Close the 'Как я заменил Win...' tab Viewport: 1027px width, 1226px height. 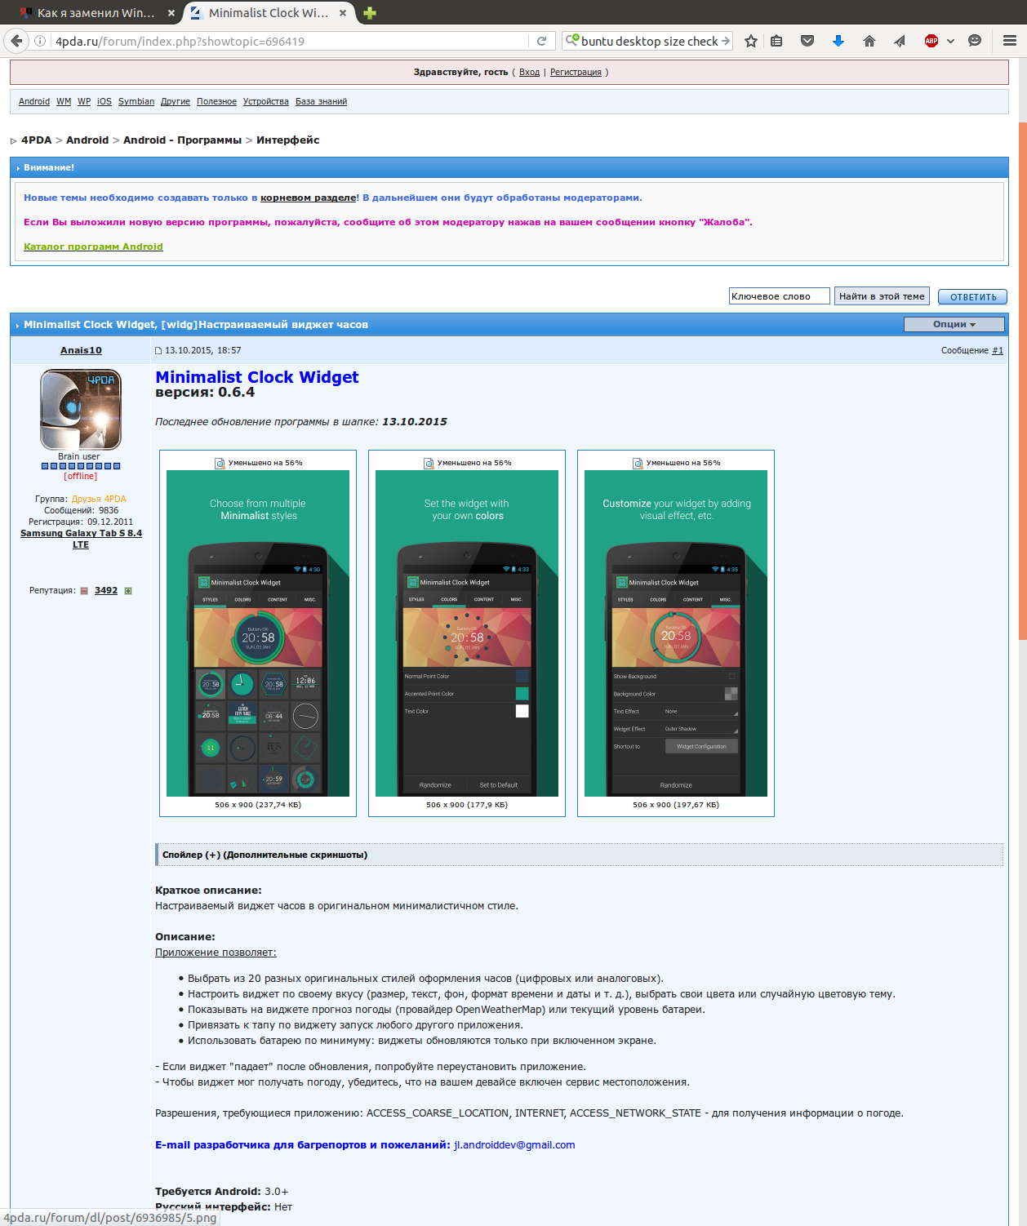[x=171, y=13]
